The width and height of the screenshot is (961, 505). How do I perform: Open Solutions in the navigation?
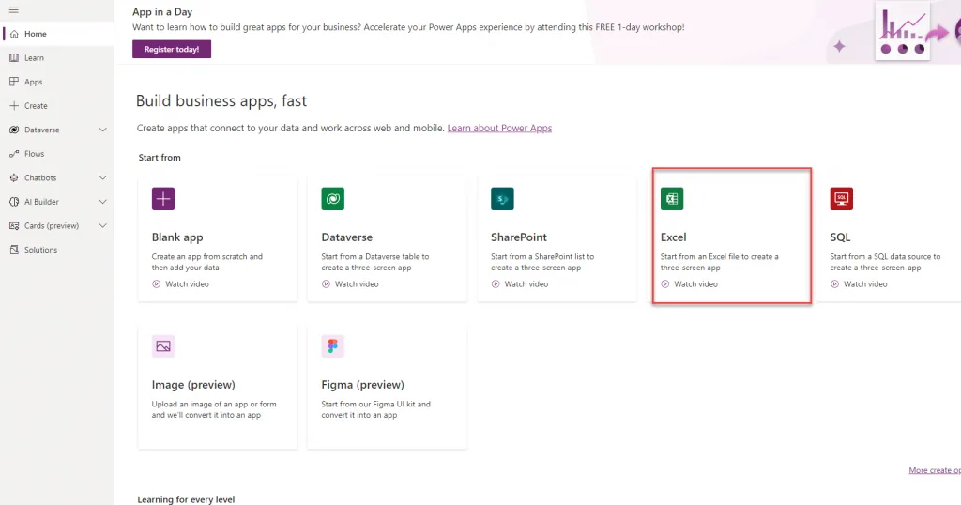[x=57, y=250]
